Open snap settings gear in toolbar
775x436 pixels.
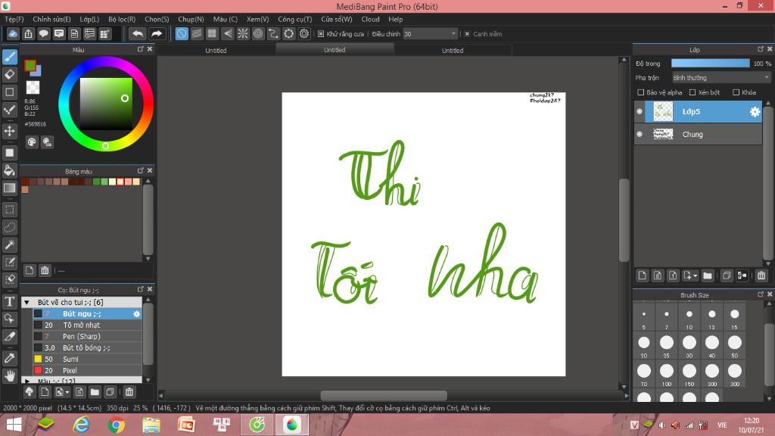pos(304,33)
